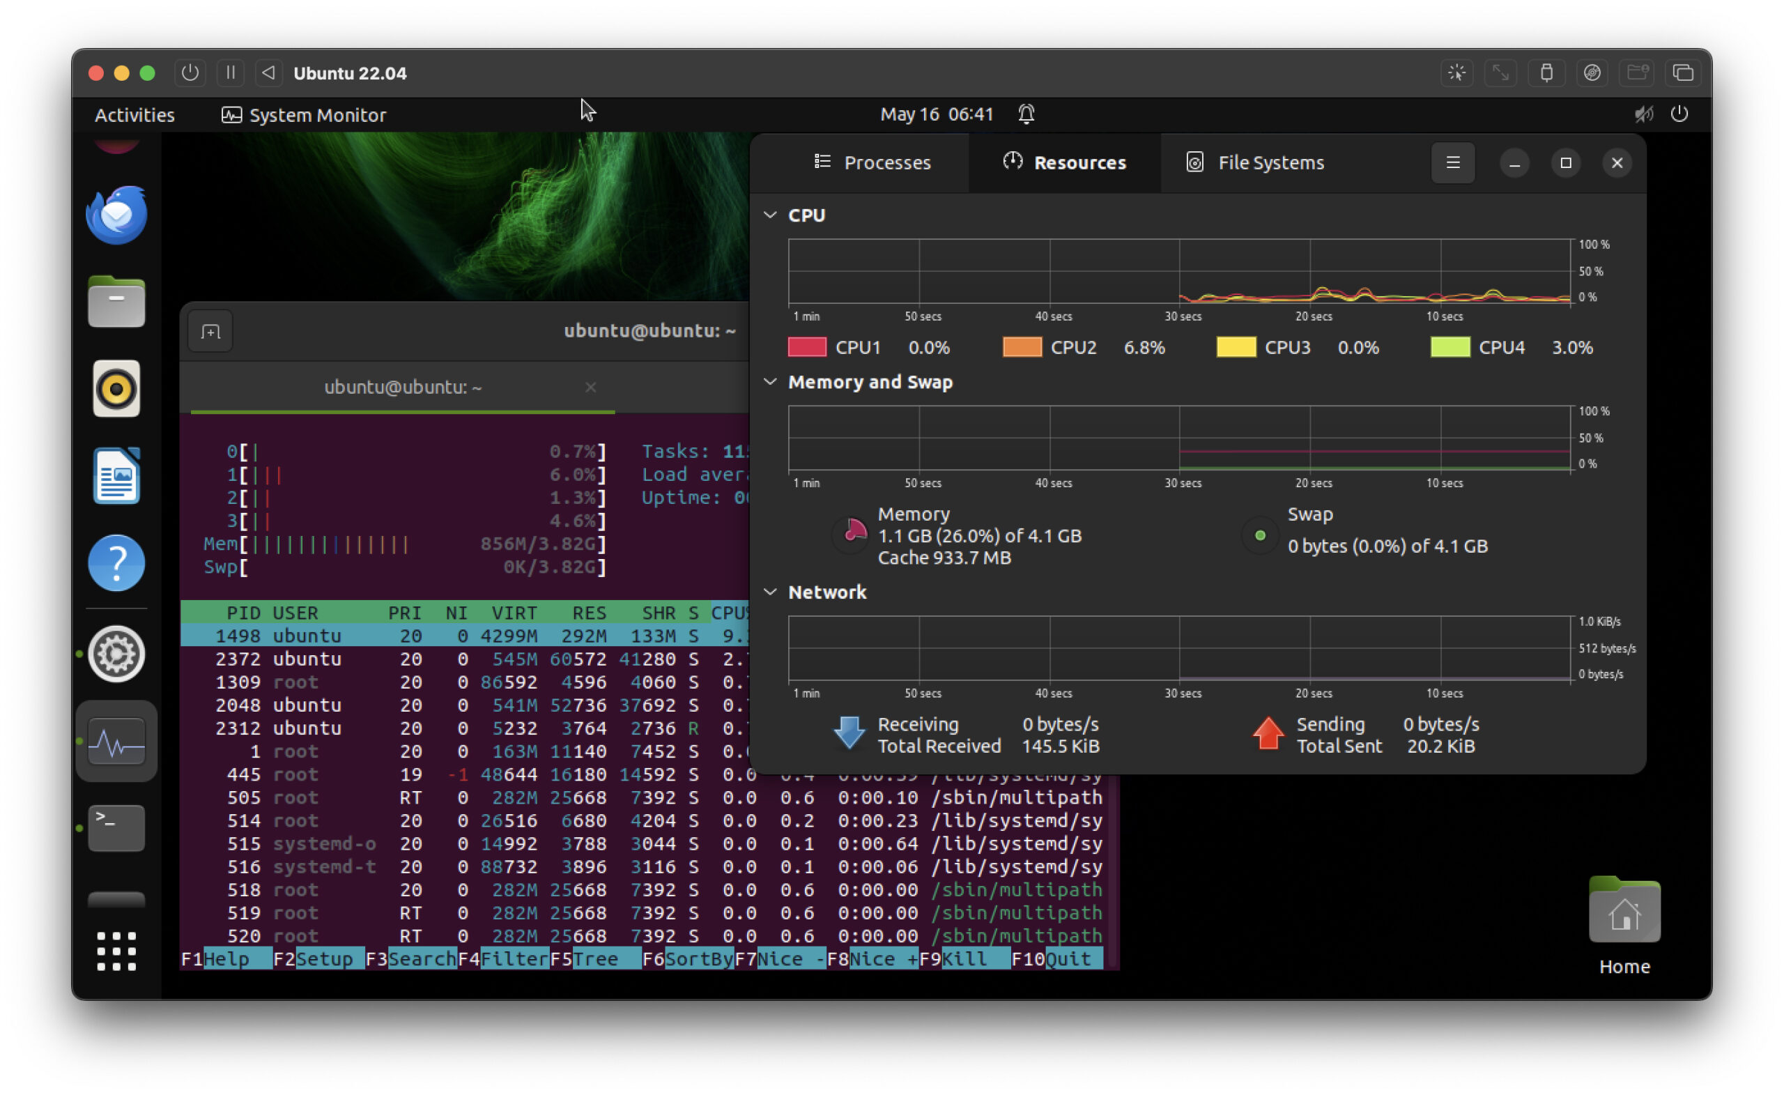Open the System Monitor hamburger menu
This screenshot has width=1784, height=1095.
click(1452, 162)
